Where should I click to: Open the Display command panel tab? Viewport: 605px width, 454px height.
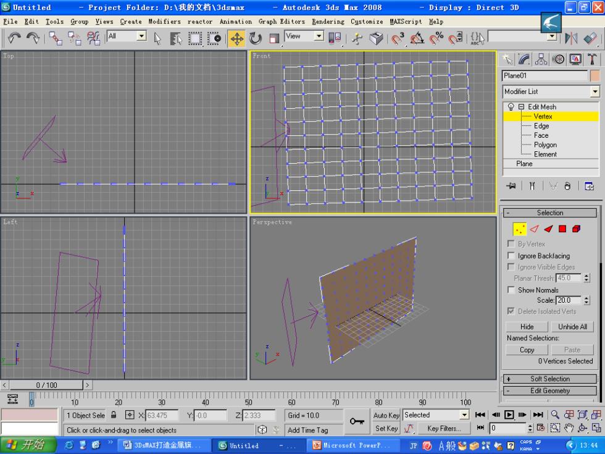point(575,59)
